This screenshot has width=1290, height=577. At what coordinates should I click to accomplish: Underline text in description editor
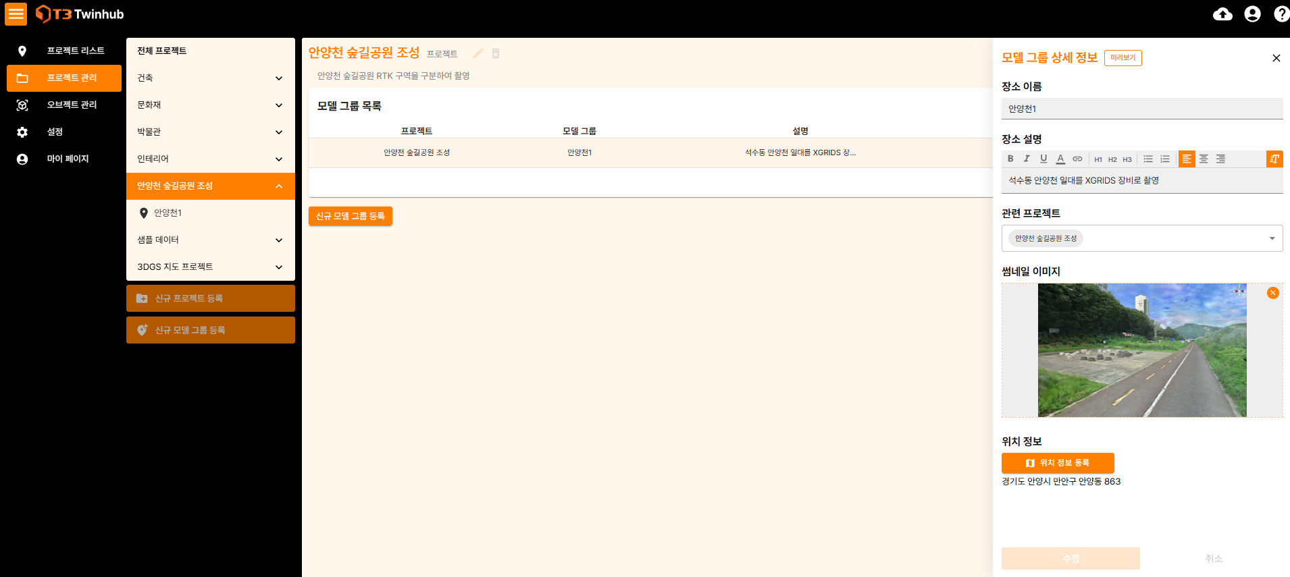point(1043,159)
